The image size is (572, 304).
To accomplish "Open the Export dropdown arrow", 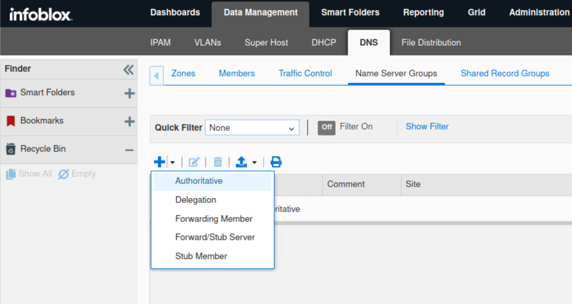I will [255, 162].
